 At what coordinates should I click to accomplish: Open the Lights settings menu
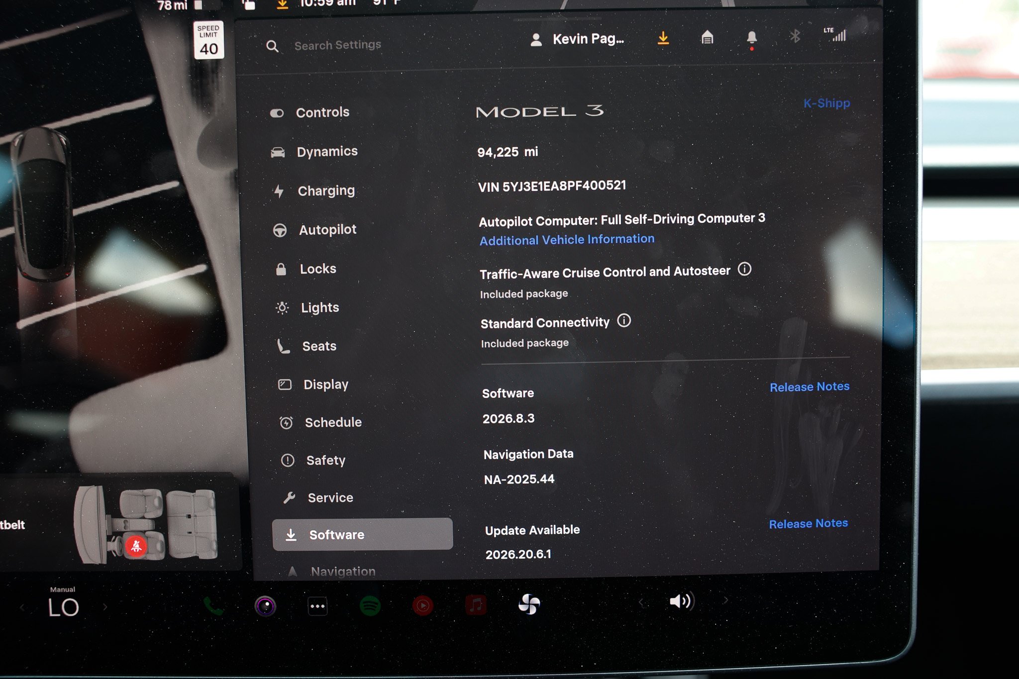pyautogui.click(x=308, y=308)
